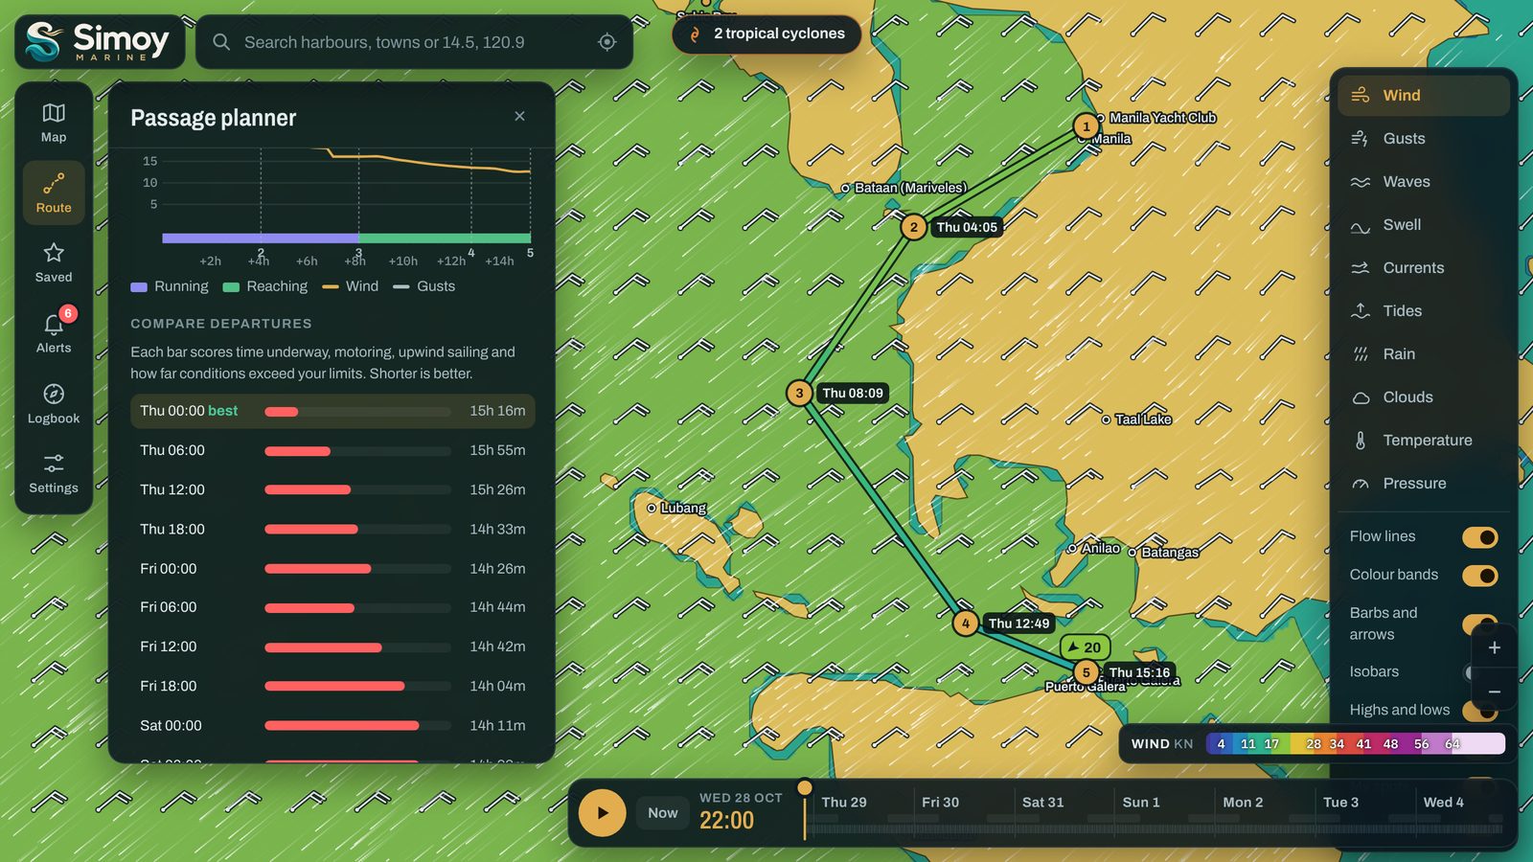Jump timeline to Now
This screenshot has height=862, width=1533.
pyautogui.click(x=662, y=813)
